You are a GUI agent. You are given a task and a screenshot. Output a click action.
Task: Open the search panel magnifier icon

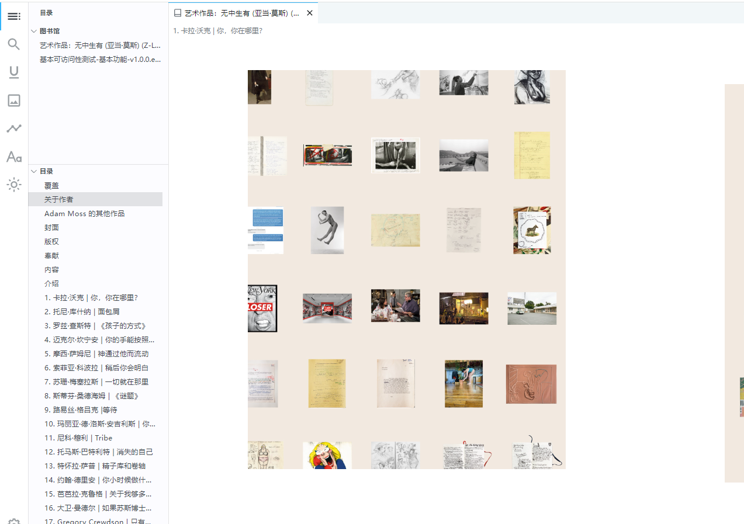pyautogui.click(x=14, y=44)
